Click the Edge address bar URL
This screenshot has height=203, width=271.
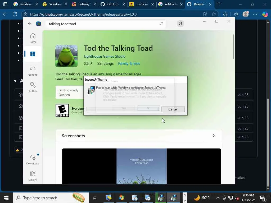83,14
